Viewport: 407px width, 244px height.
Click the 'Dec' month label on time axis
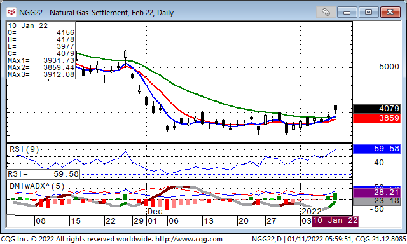[155, 212]
